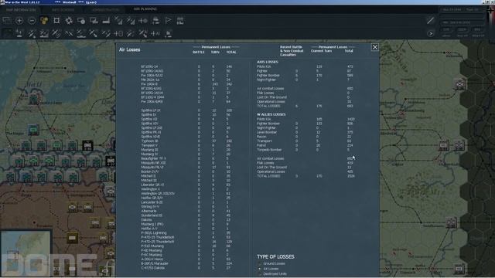The height and width of the screenshot is (278, 495).
Task: Click the unit counter near Amsterdam on map
Action: (x=34, y=99)
